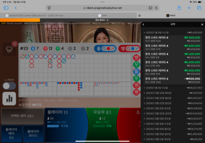The image size is (205, 143).
Task: Open the 12:28:09 round with ₩1,425,000
Action: (173, 56)
